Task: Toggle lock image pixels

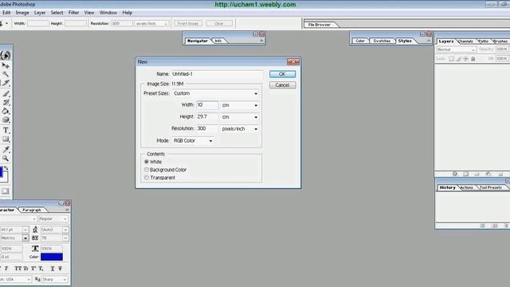Action: [x=459, y=59]
